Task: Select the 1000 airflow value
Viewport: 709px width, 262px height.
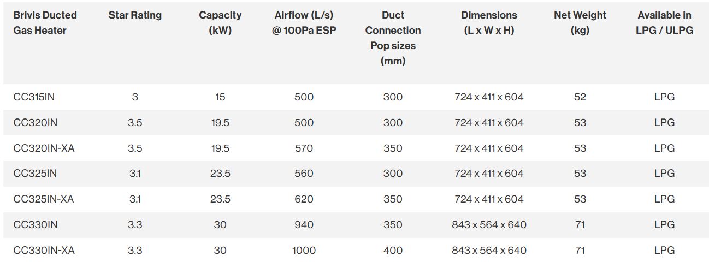Action: click(x=304, y=250)
